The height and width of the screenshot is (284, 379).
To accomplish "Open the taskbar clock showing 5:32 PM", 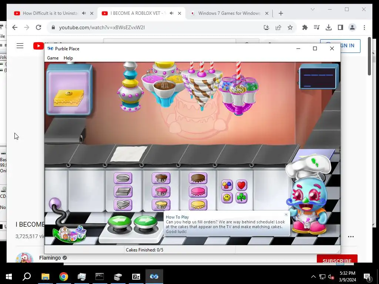I will (347, 277).
